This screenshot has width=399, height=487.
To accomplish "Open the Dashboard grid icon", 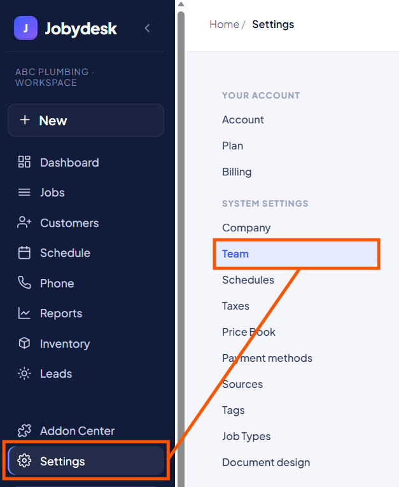I will click(x=24, y=162).
